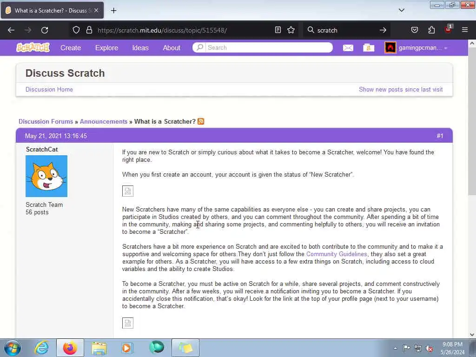The image size is (476, 357).
Task: Click the ScratchCat username
Action: pos(42,149)
